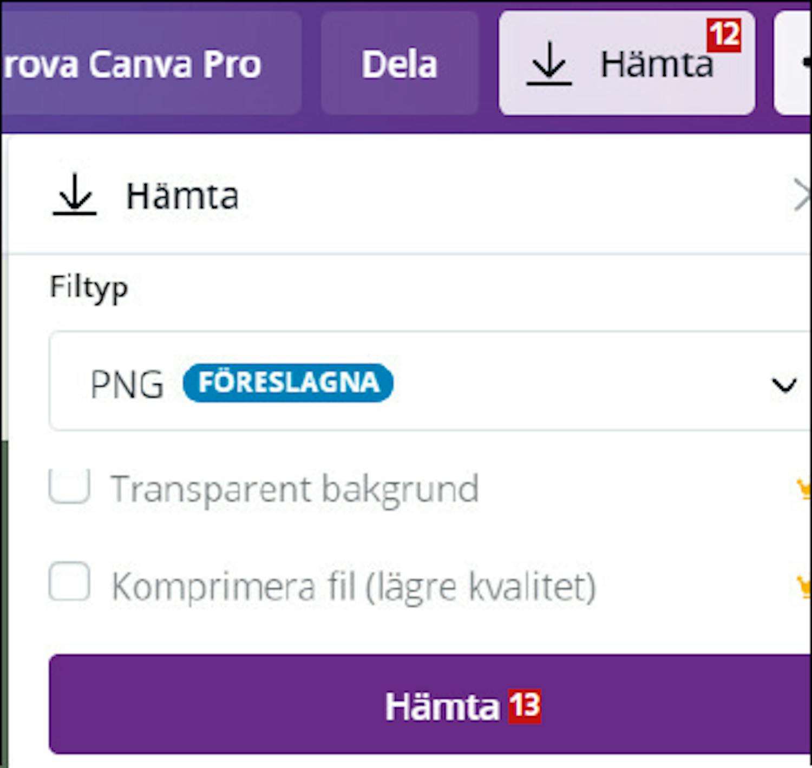This screenshot has width=812, height=768.
Task: Click the Pro crown icon beside Transparent bakgrund
Action: click(x=803, y=489)
